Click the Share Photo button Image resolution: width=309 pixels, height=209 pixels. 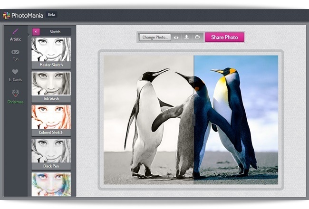[x=224, y=37]
